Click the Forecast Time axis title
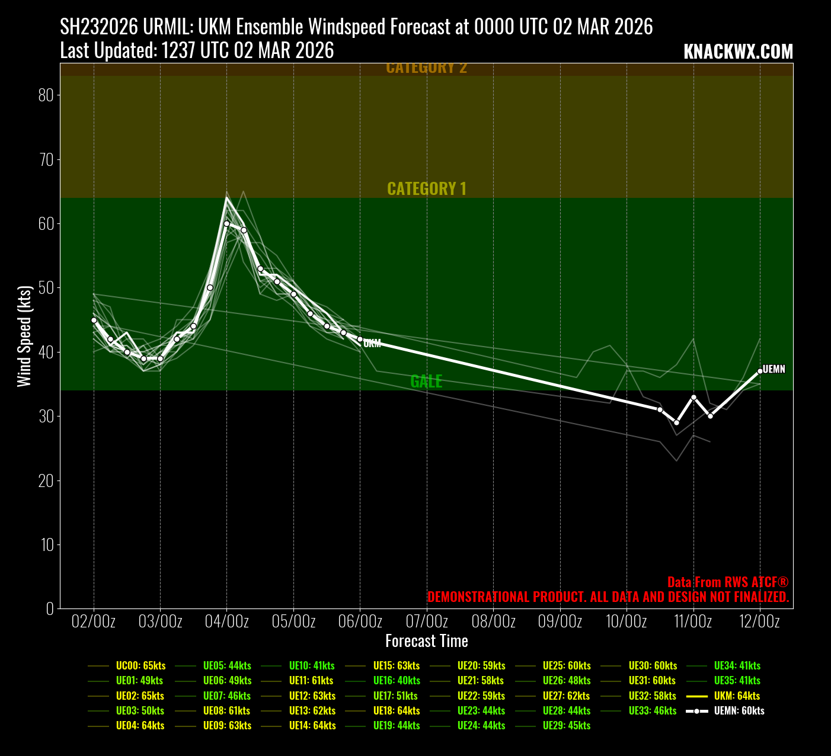This screenshot has width=831, height=756. coord(427,640)
